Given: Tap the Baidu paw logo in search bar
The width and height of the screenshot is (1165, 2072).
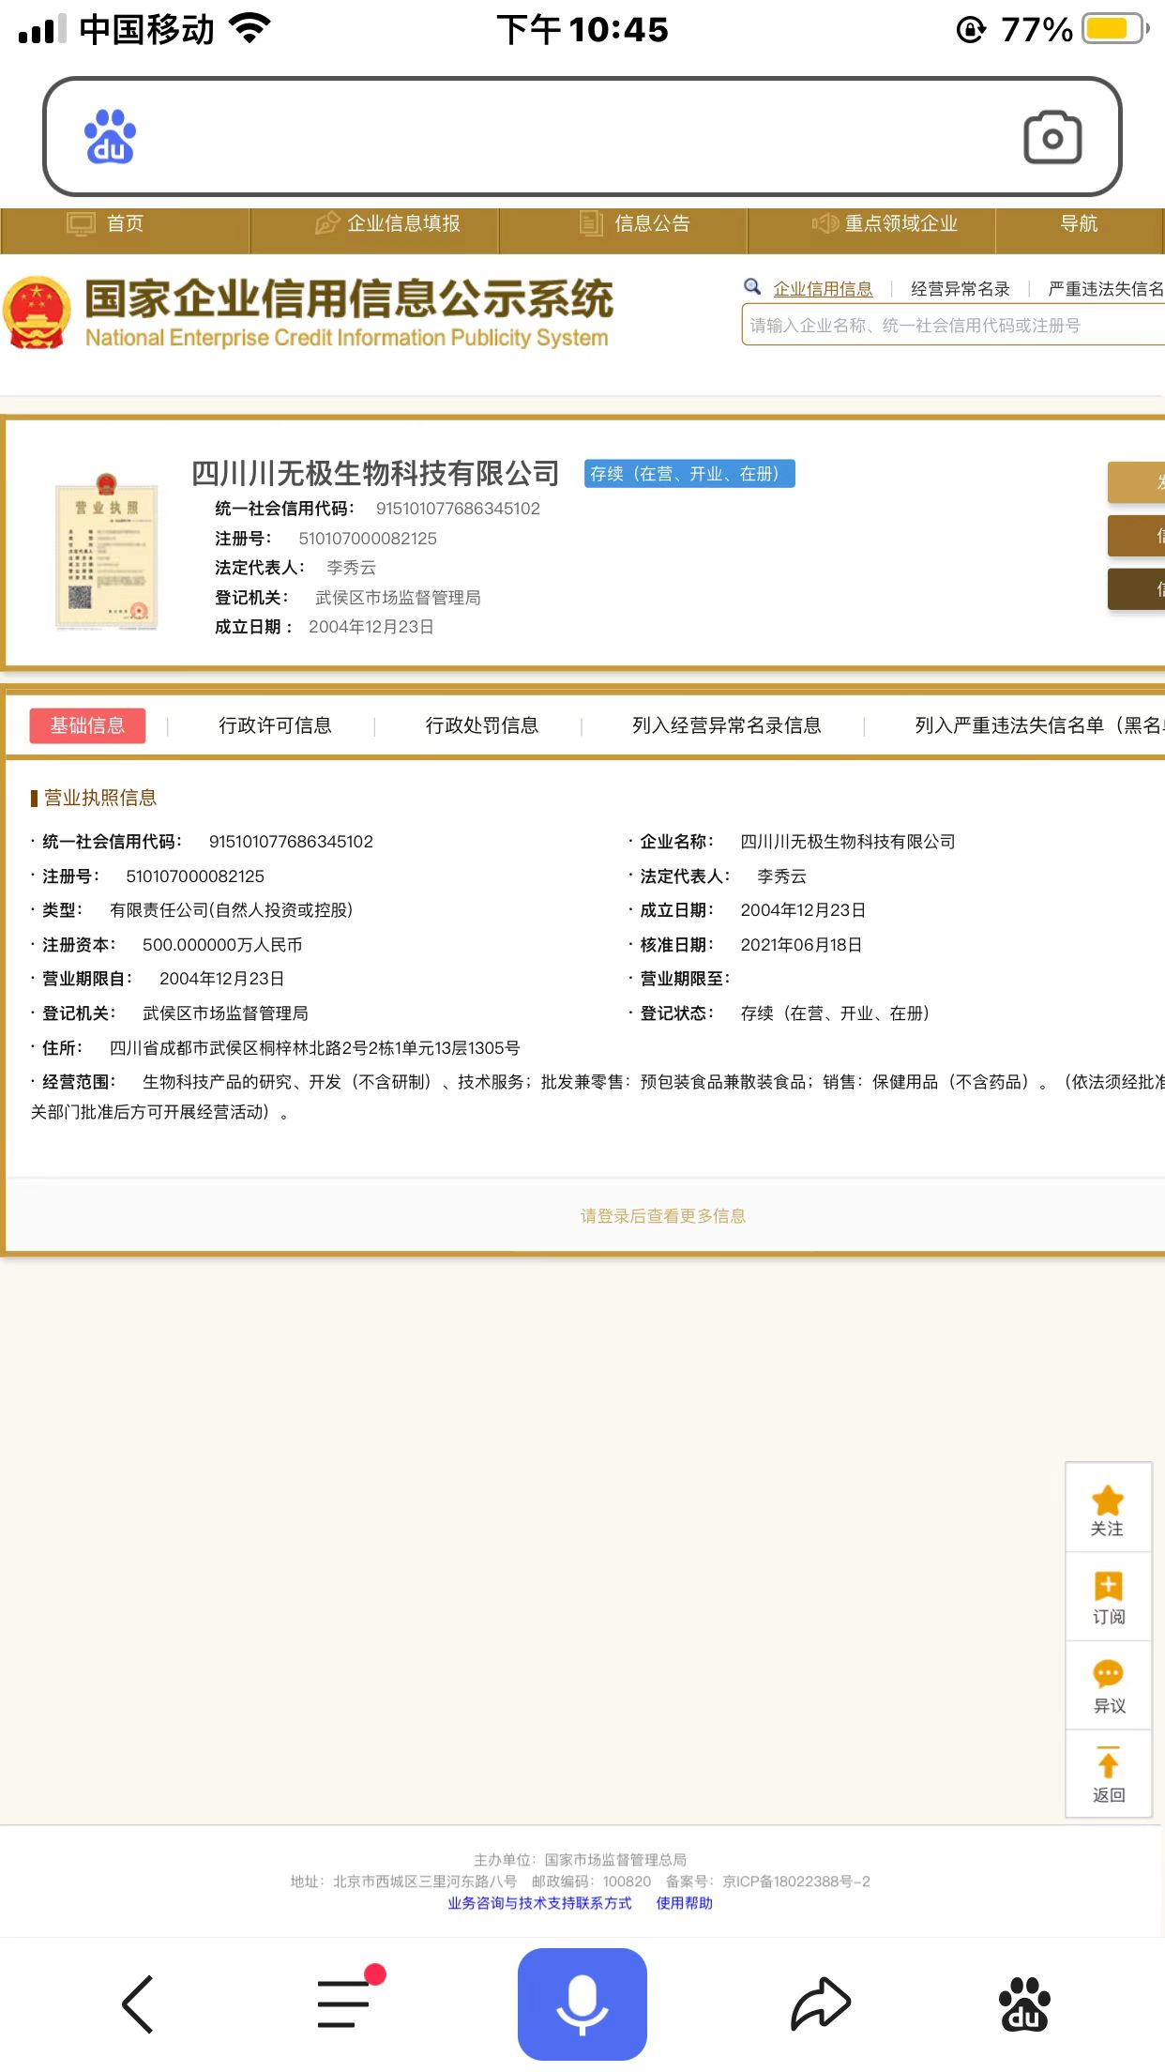Looking at the screenshot, I should coord(110,137).
